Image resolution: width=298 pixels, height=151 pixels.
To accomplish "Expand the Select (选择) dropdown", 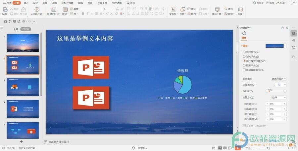I will 240,14.
